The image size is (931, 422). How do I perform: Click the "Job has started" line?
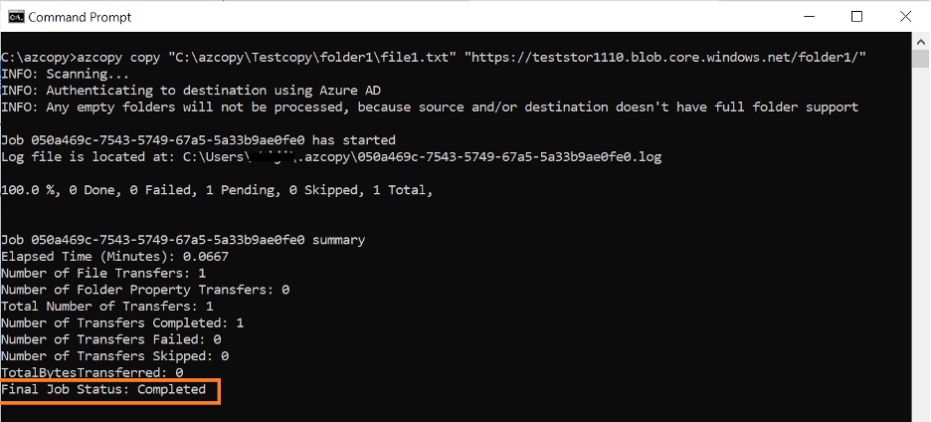[198, 140]
